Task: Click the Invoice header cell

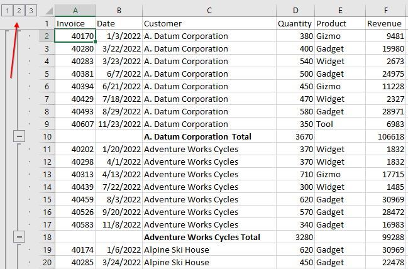Action: pos(75,23)
